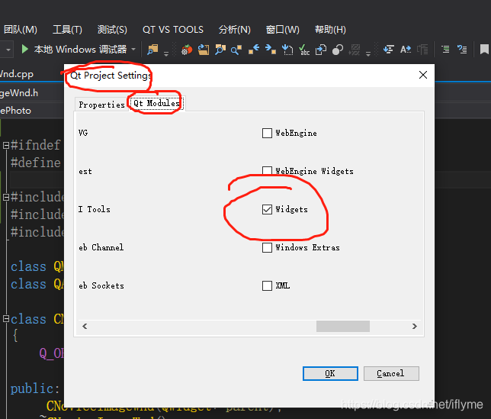Click the small magnifier with square icon
491x419 pixels.
(236, 50)
